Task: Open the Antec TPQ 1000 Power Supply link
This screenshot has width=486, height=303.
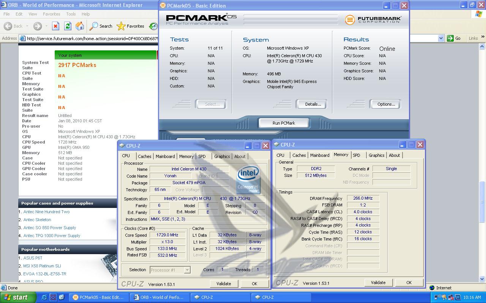Action: coord(52,236)
